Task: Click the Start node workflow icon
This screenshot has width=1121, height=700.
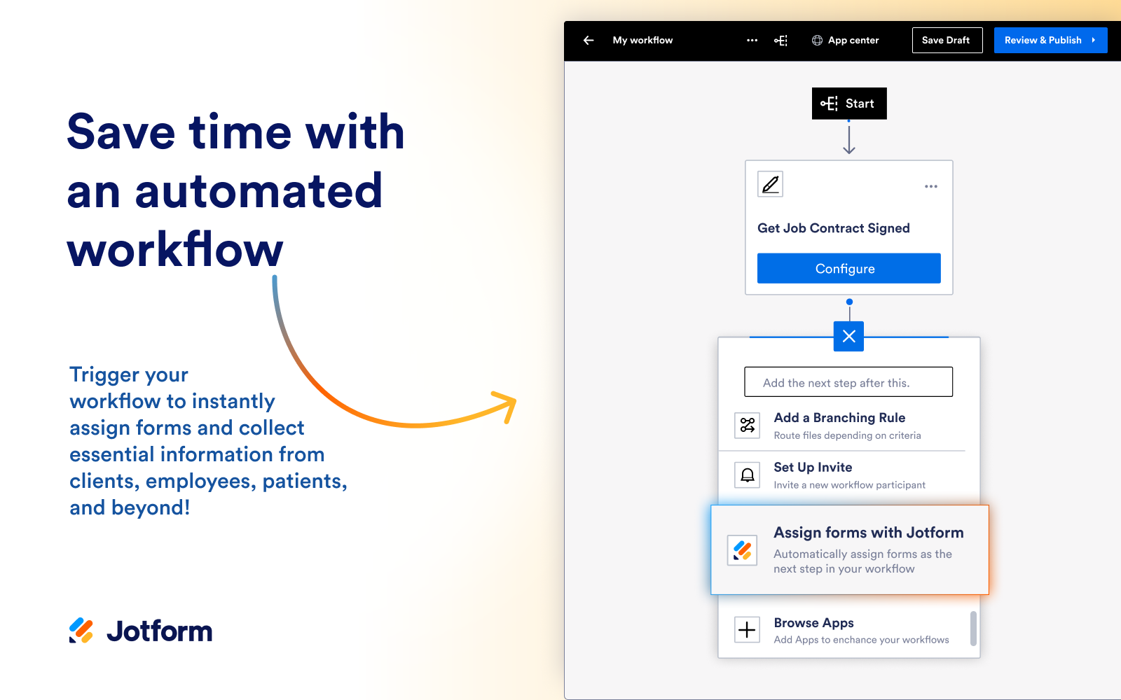Action: click(829, 103)
